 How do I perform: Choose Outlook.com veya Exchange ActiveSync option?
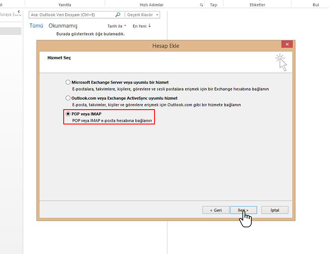68,98
